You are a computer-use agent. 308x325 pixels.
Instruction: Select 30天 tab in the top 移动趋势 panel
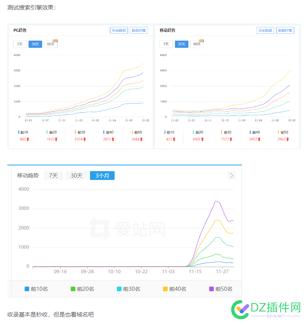coord(181,44)
